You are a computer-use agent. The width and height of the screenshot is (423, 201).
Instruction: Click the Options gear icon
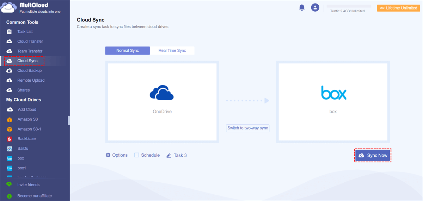point(108,155)
